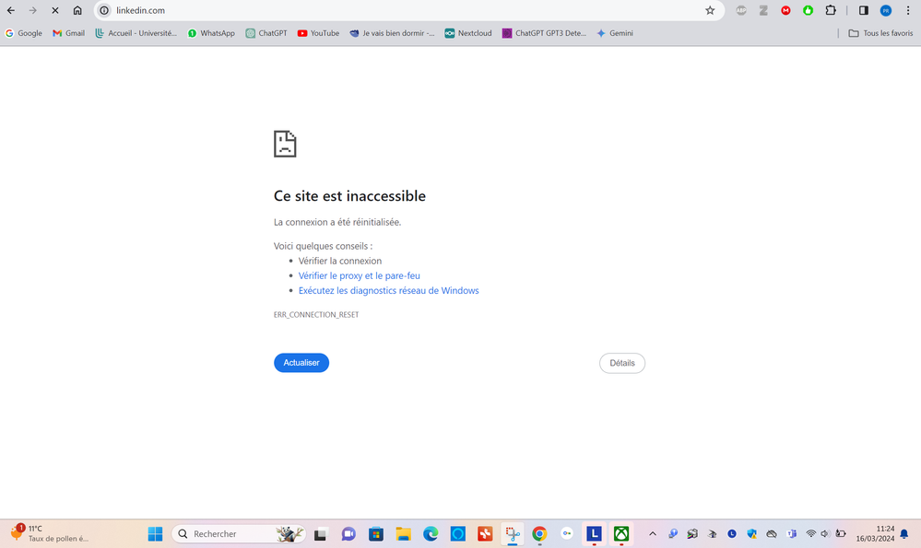Open the blue Alexa app on taskbar
Viewport: 921px width, 548px height.
(x=457, y=534)
